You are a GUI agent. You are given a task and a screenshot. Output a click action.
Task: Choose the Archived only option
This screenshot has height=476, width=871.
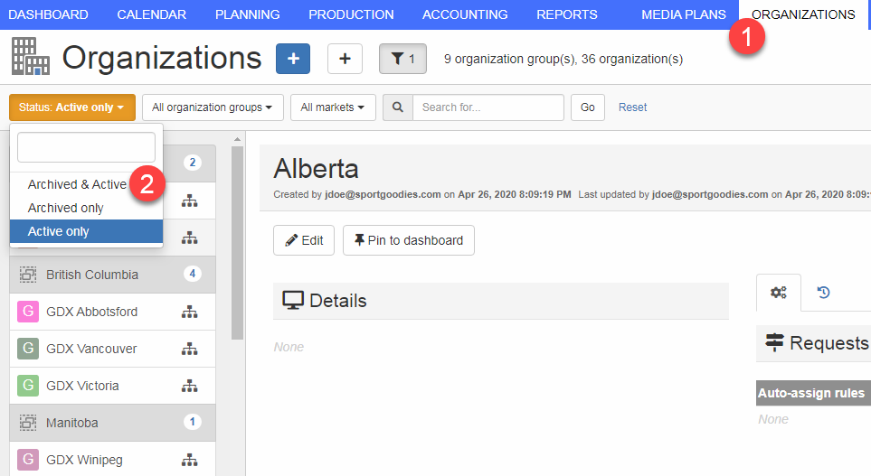(x=66, y=208)
